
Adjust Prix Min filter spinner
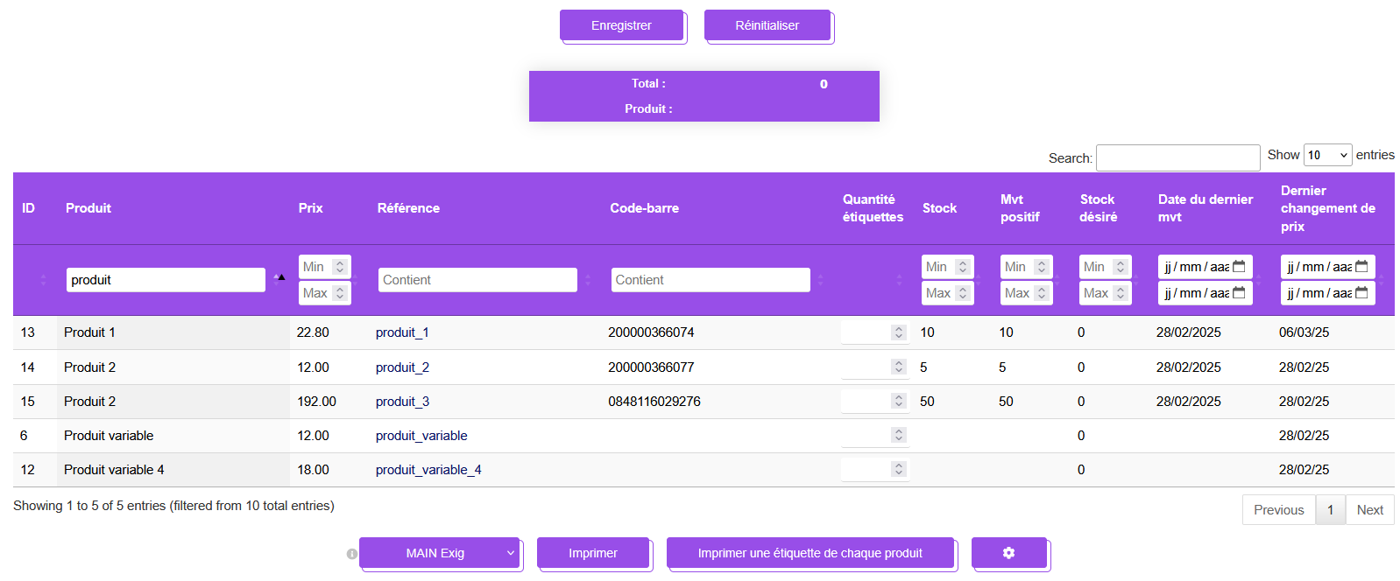point(340,267)
